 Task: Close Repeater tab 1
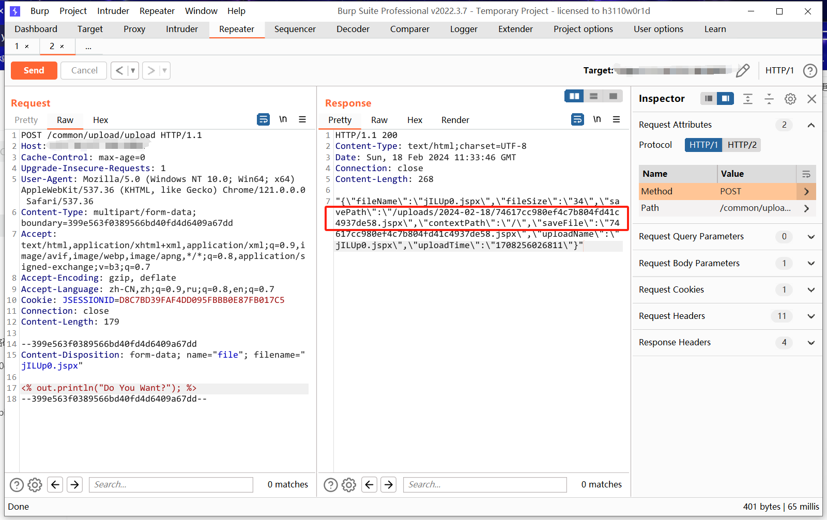[x=27, y=47]
